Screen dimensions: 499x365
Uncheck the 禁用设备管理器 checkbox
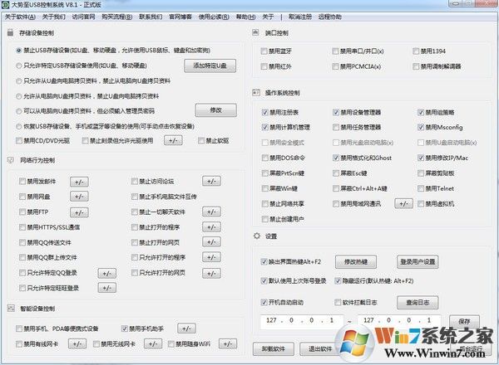pyautogui.click(x=336, y=112)
